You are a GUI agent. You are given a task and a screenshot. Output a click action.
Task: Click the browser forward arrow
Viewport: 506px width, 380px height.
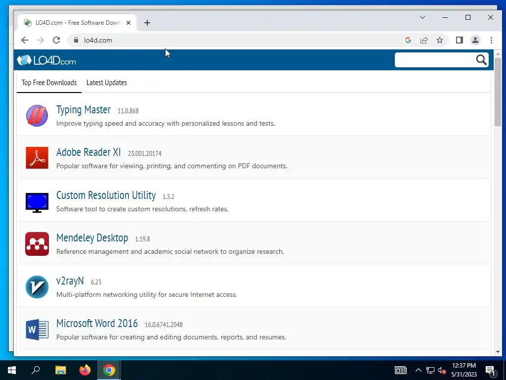[41, 40]
